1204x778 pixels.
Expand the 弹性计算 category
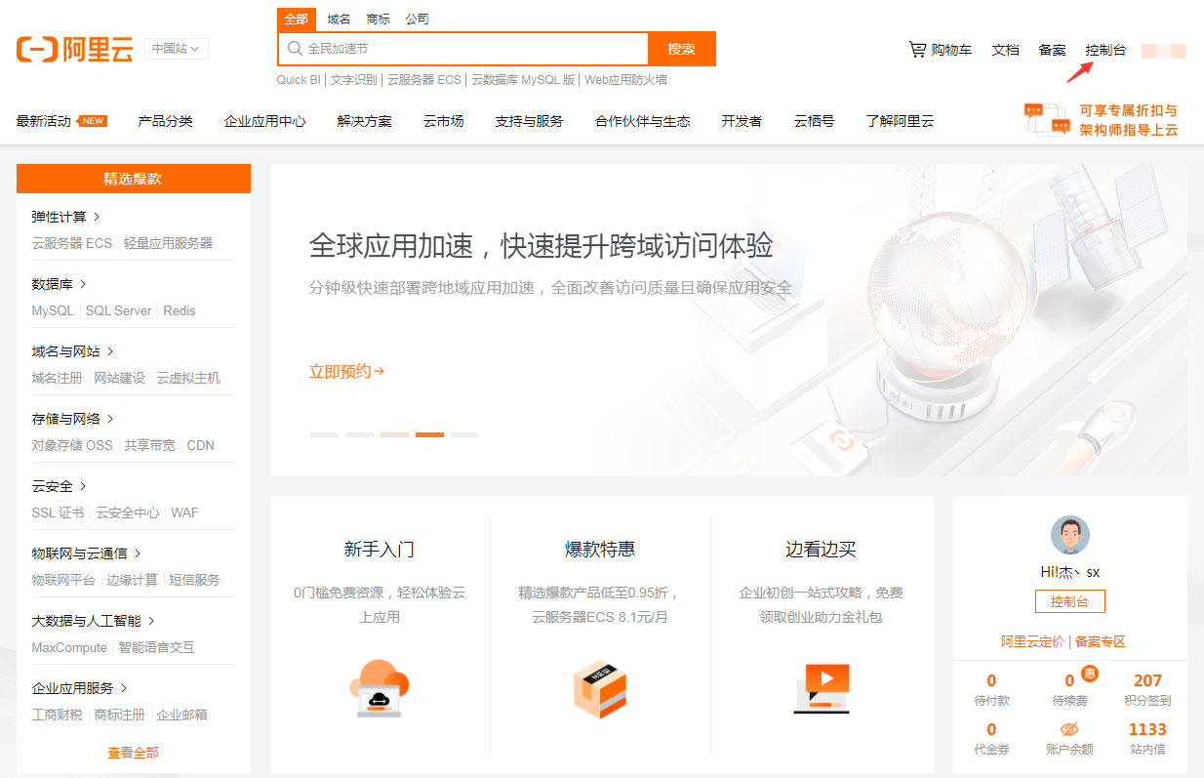point(65,217)
